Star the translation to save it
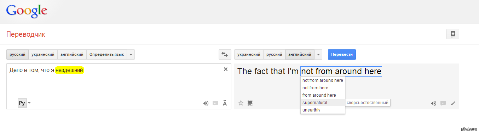 tap(241, 103)
